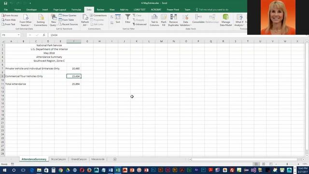Open Page Layout ribbon tab
309x174 pixels.
click(x=60, y=10)
